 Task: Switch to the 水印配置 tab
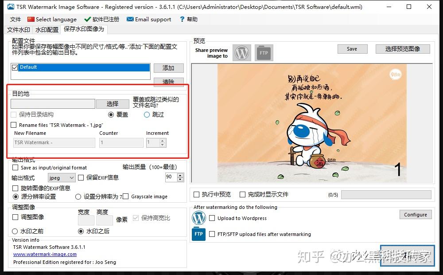coord(47,30)
